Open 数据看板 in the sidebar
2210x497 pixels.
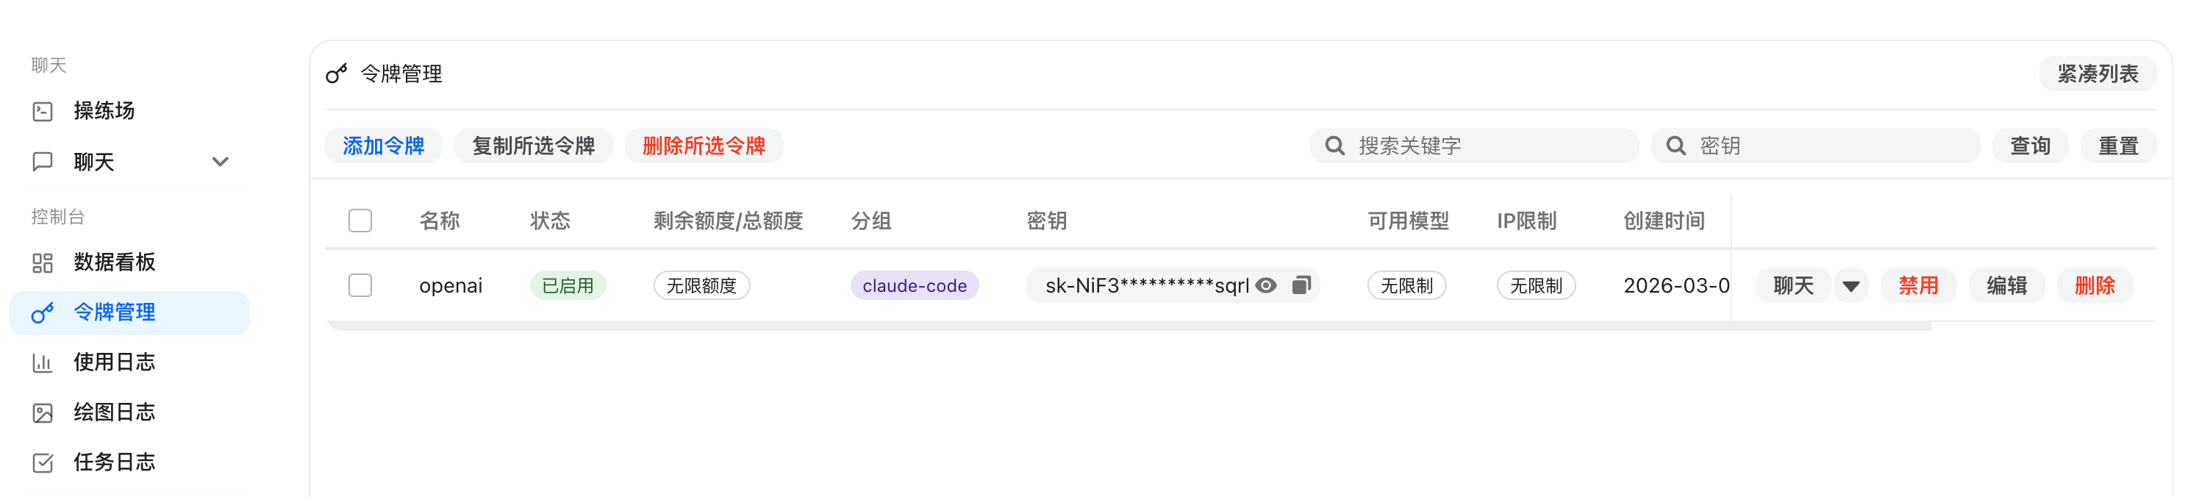114,262
